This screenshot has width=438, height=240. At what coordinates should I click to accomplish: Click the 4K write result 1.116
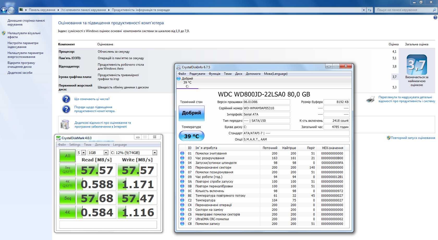tap(137, 212)
